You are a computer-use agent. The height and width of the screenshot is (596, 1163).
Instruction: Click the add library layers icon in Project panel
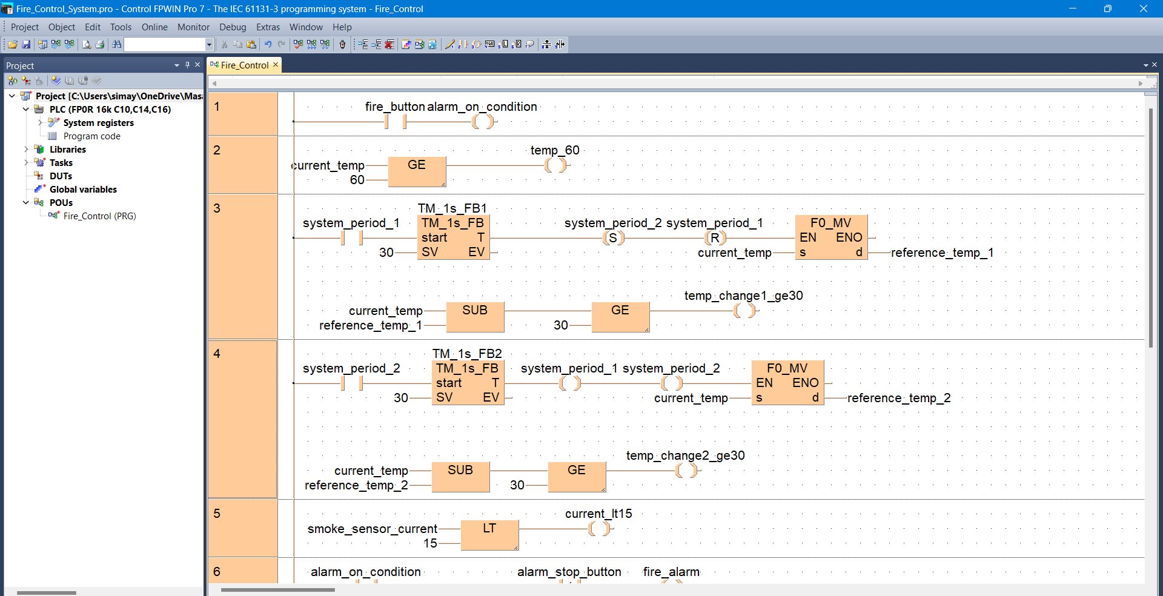pos(56,81)
